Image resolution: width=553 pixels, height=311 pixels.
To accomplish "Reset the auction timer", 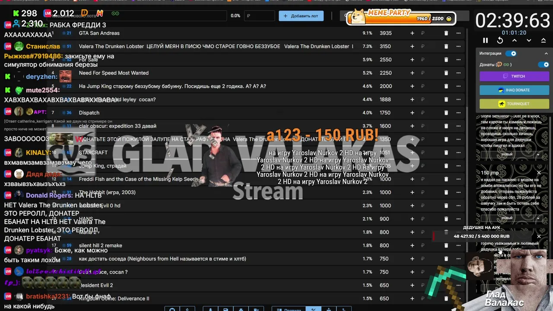I will tap(500, 40).
